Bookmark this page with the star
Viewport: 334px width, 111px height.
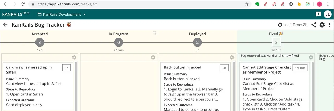[x=247, y=4]
